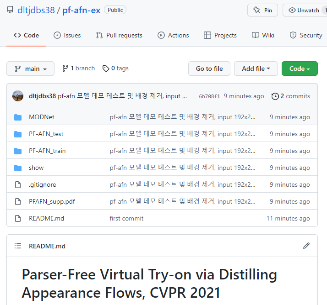View the 0 tags link

tap(115, 68)
